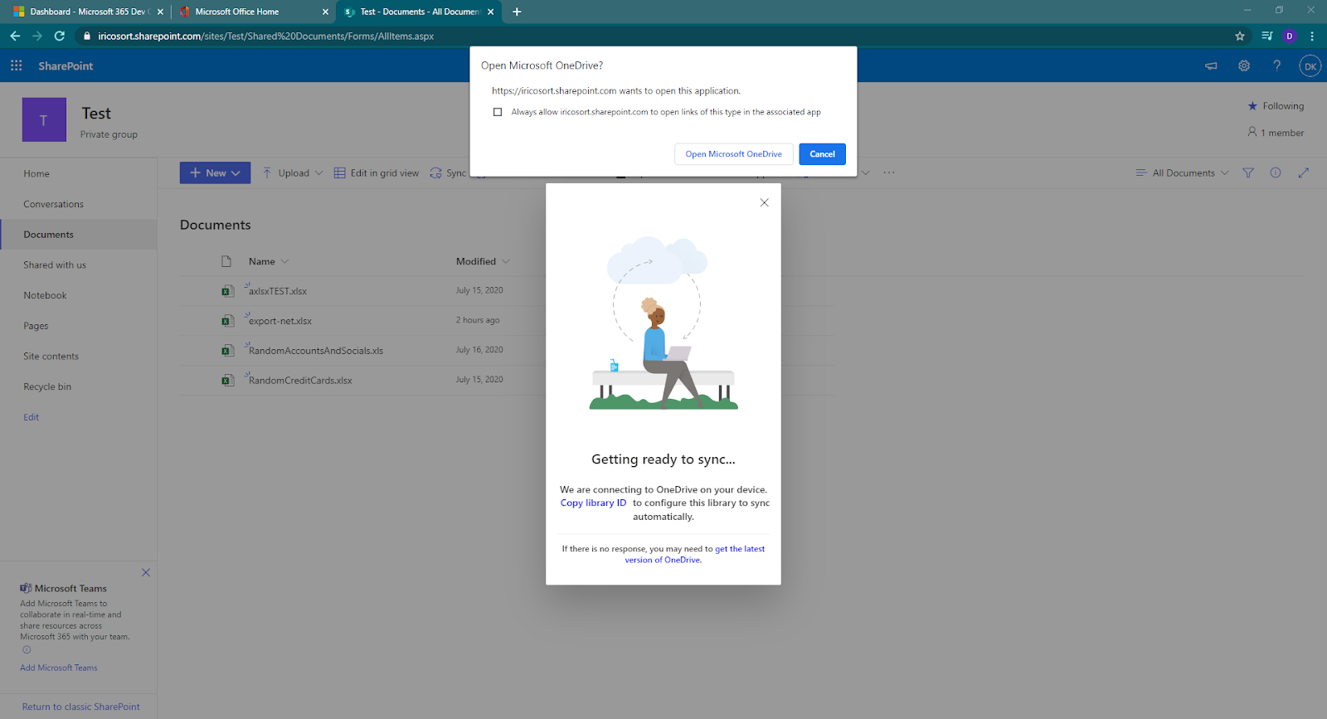This screenshot has height=719, width=1327.
Task: Click the Excel icon for RandomCreditCards.xlsx
Action: click(x=227, y=381)
